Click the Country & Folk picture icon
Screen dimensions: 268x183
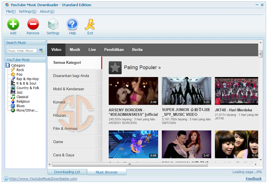click(x=13, y=88)
